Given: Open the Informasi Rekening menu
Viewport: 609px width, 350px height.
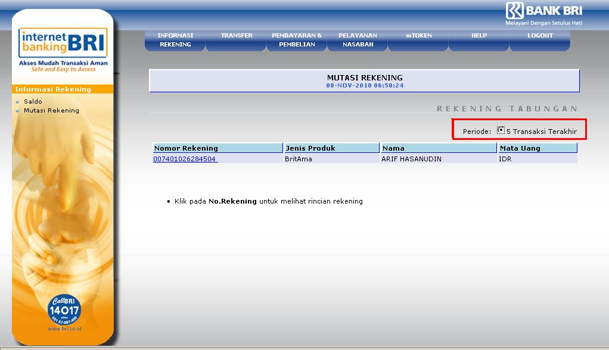Looking at the screenshot, I should (x=175, y=40).
